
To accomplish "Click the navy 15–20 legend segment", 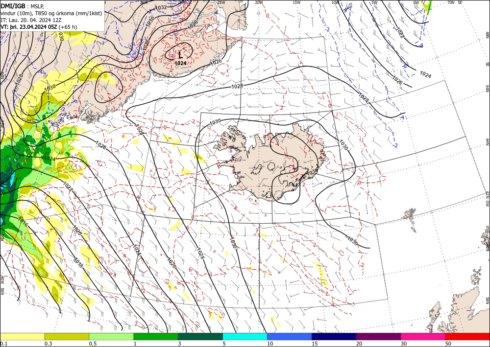I will [x=334, y=336].
